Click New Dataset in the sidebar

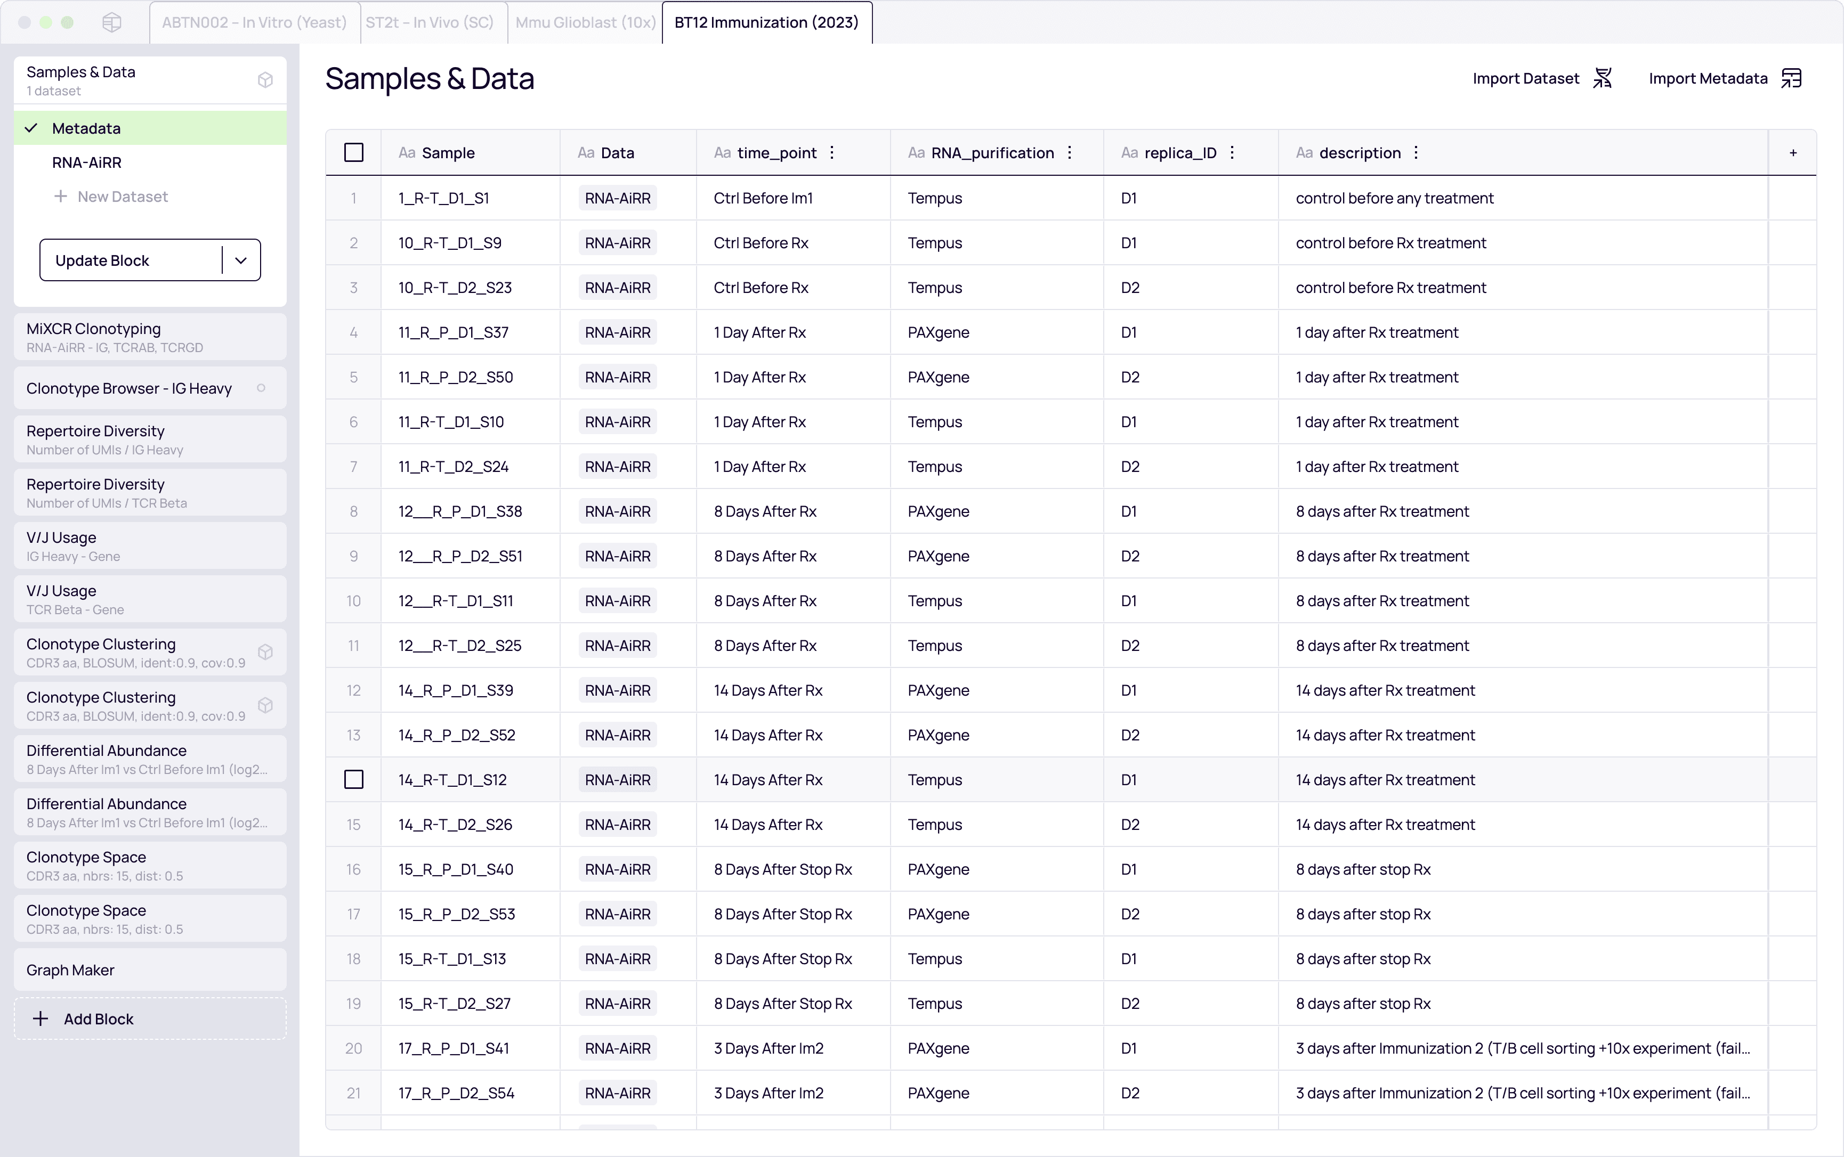122,197
